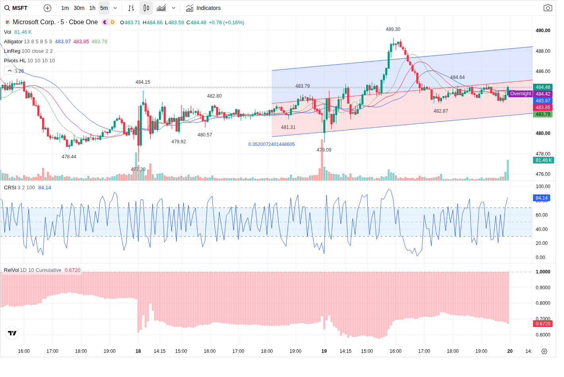564x377 pixels.
Task: Click the orange D data-mode badge
Action: [112, 22]
